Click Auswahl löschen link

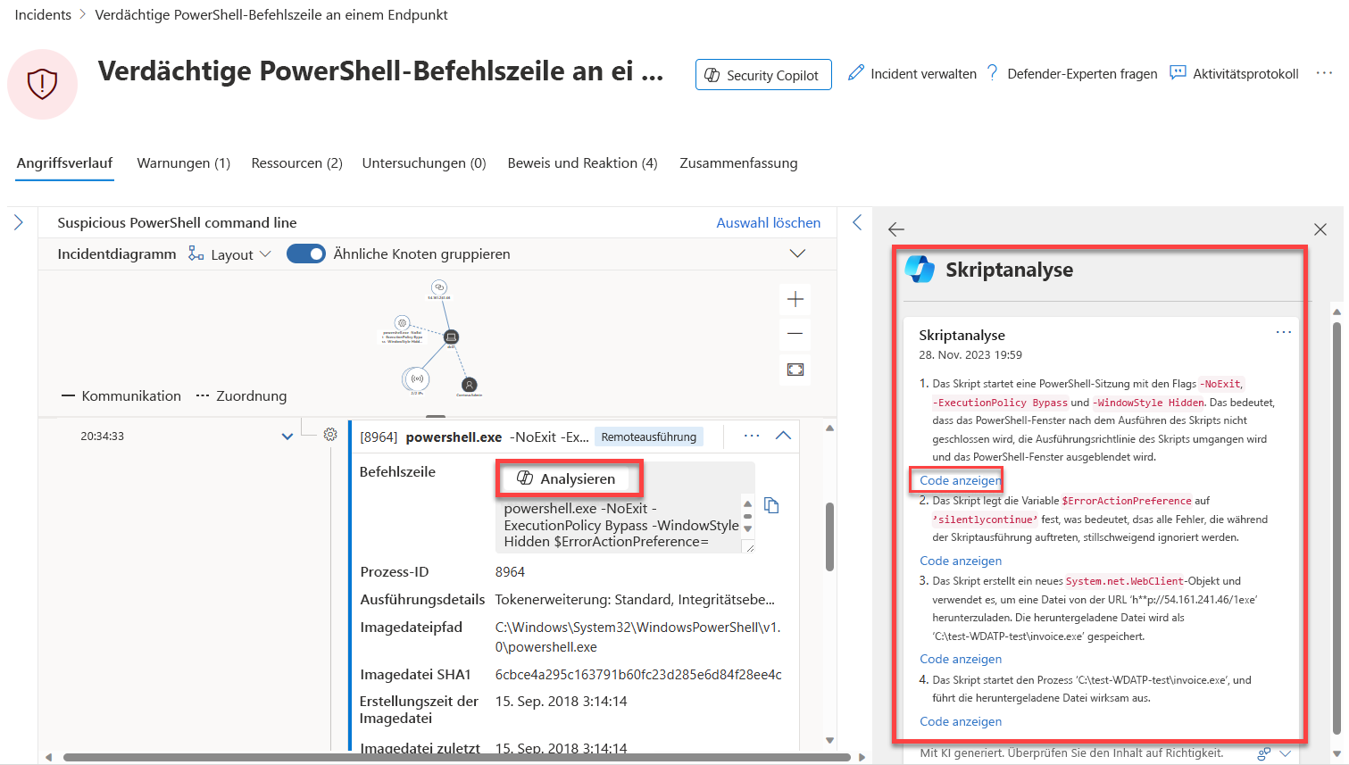[x=768, y=223]
